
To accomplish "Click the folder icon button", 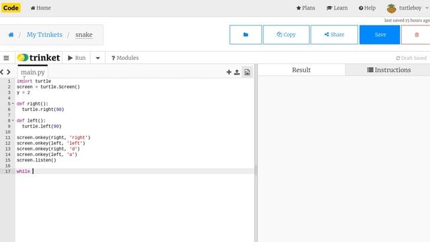I will 245,34.
